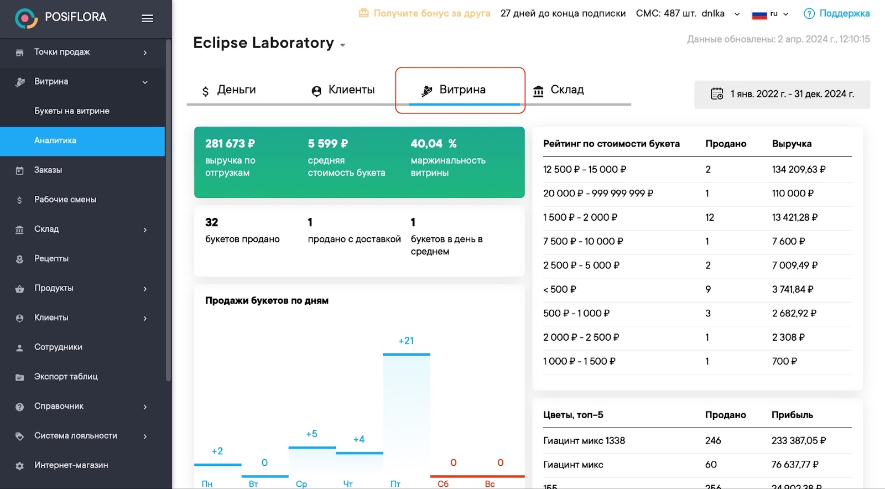The width and height of the screenshot is (885, 489).
Task: Expand the Продукты submenu chevron
Action: (x=145, y=289)
